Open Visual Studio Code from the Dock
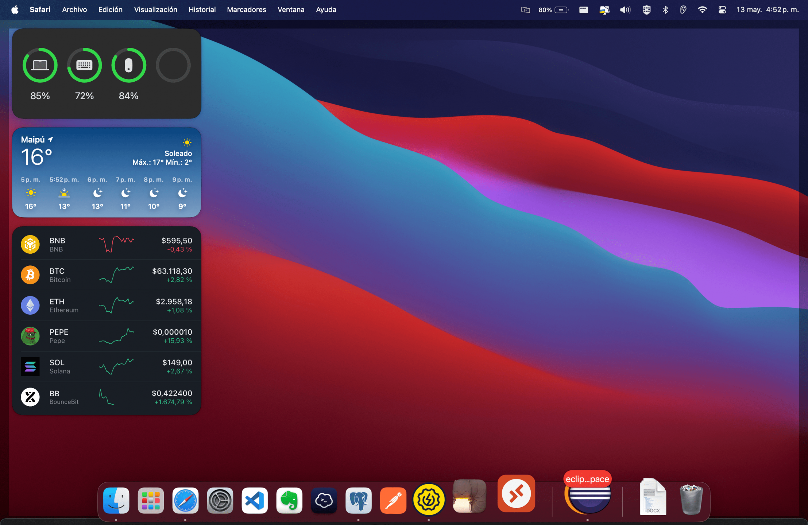Screen dimensions: 808x525 [255, 501]
